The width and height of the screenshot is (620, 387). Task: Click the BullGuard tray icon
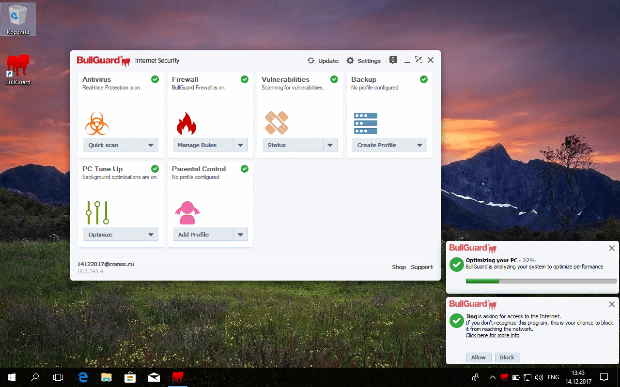tap(504, 377)
